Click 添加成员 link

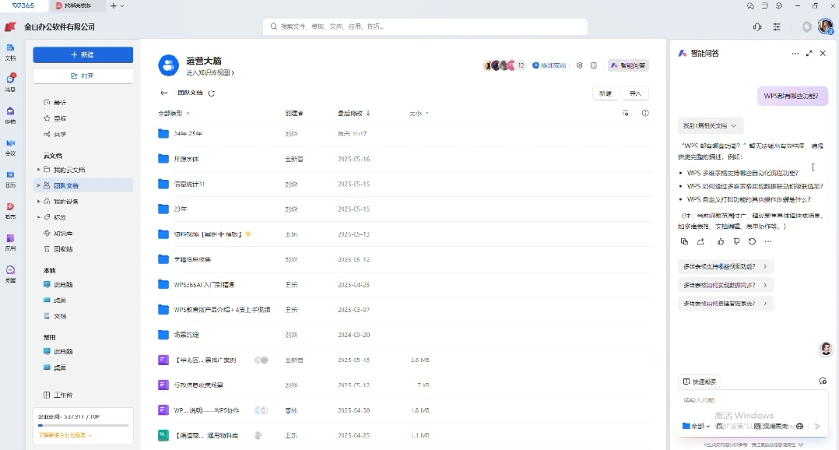pyautogui.click(x=549, y=65)
